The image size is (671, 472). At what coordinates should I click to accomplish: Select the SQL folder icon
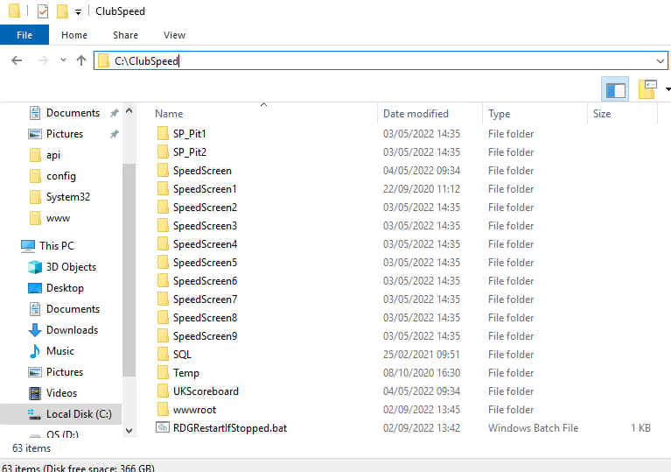click(x=163, y=355)
